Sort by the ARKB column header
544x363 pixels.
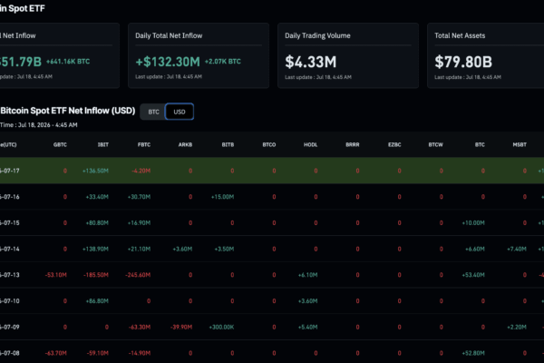click(185, 144)
